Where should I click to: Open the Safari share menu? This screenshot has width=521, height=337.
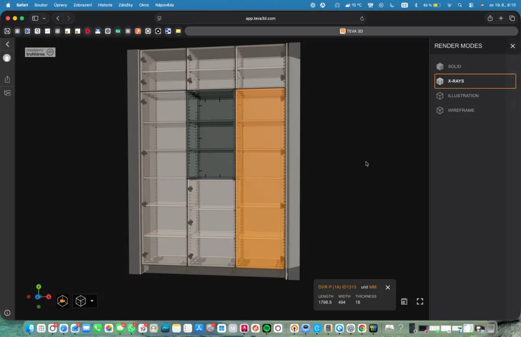[490, 18]
